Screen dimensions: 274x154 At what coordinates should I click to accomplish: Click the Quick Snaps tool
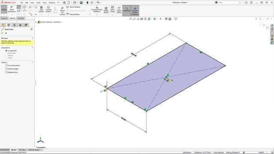coord(113,9)
